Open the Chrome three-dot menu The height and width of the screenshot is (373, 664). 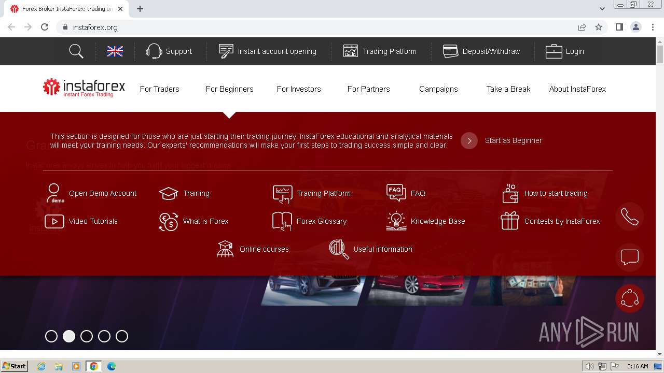pyautogui.click(x=653, y=27)
